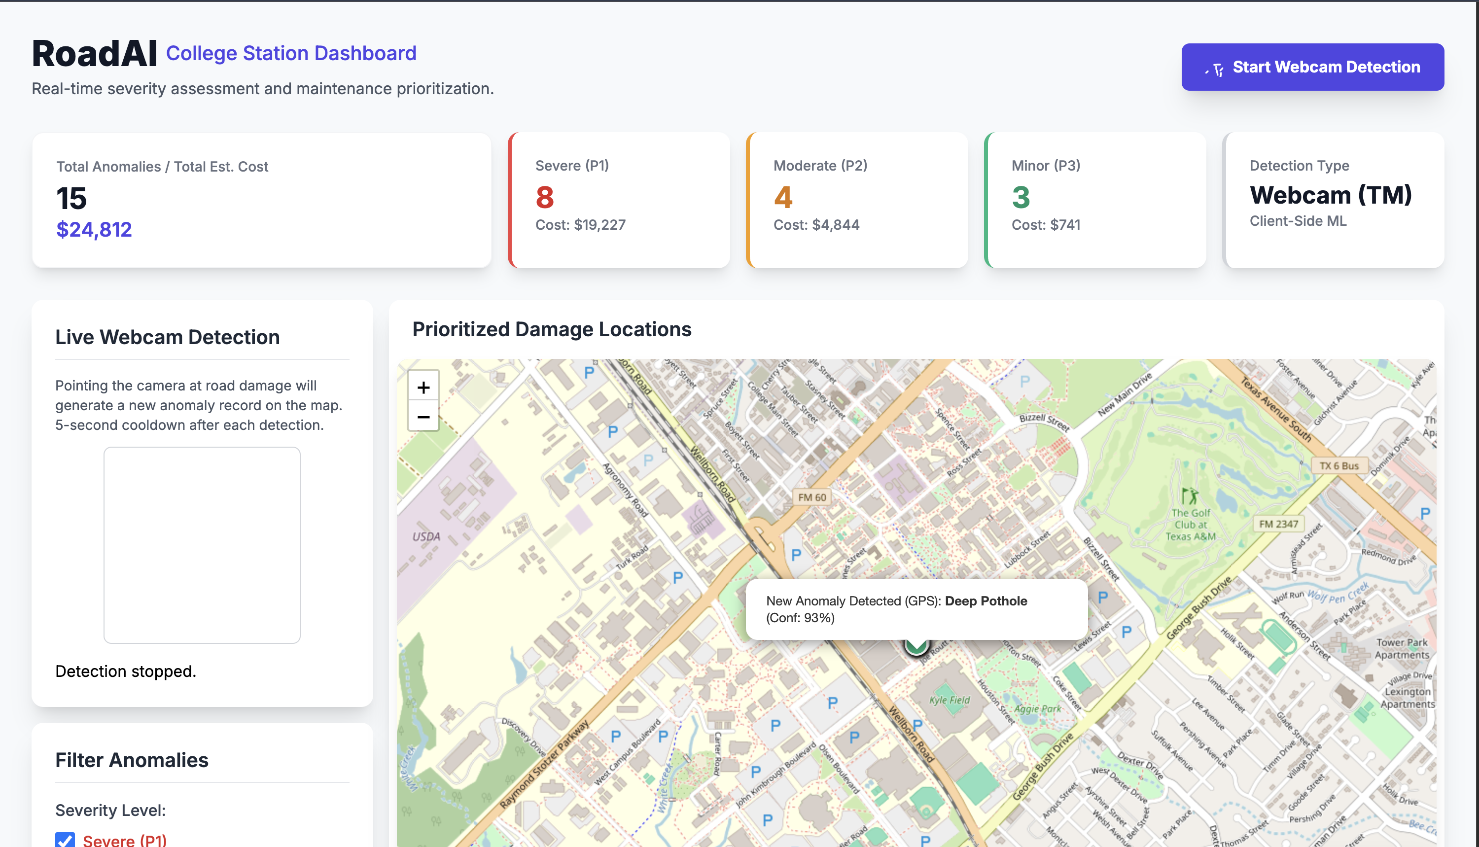Click the Detection Type Webcam (TM) card

[x=1334, y=200]
